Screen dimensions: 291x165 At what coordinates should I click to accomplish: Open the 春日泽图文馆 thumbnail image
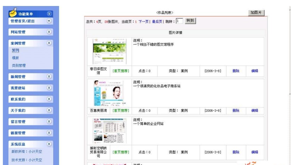click(x=110, y=51)
